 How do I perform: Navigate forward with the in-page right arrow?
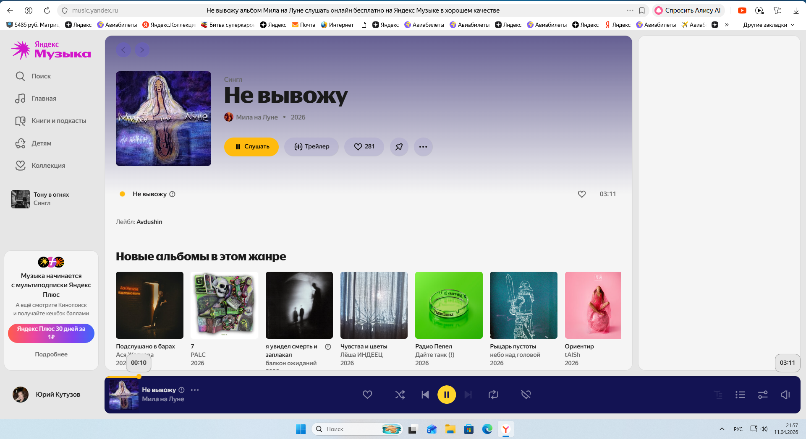[142, 50]
